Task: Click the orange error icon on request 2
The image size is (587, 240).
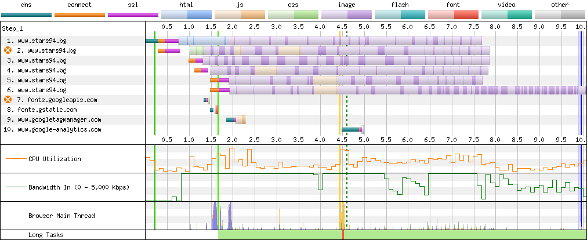Action: coord(8,50)
